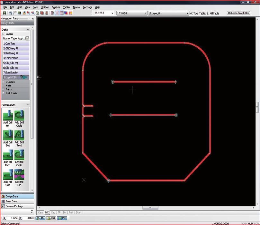Toggle Pan mode button

[x=62, y=218]
